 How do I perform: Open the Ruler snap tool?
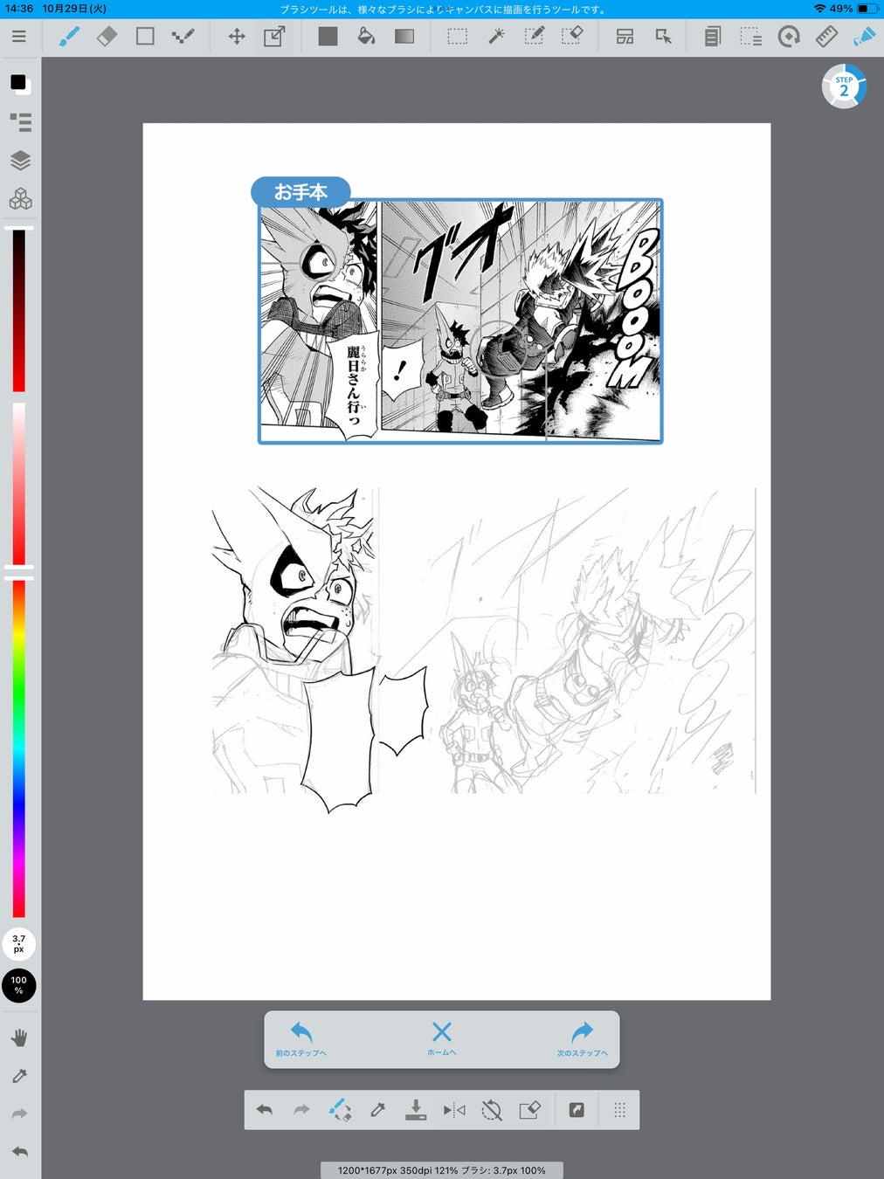coord(826,37)
